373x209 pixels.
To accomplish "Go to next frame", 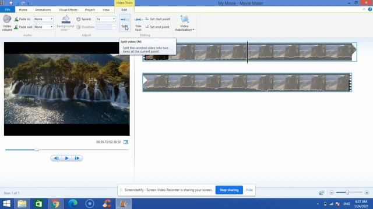I will (x=77, y=158).
